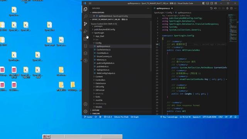Toggle the primary side bar layout button

[204, 3]
